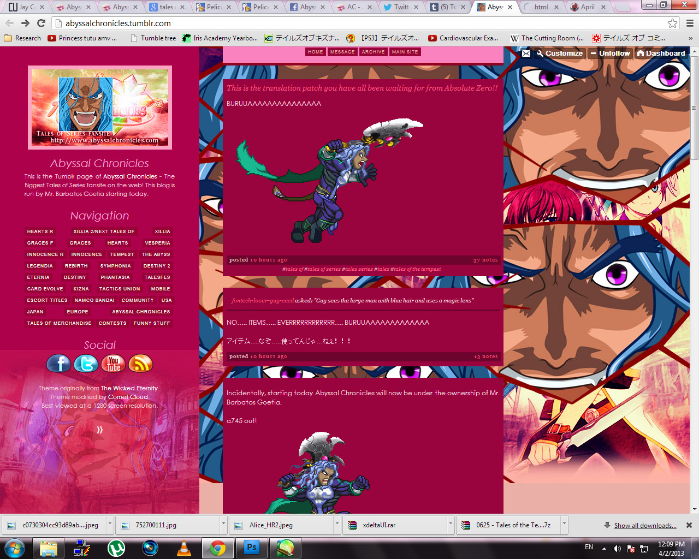Open the Chrome menu icon
699x559 pixels.
click(690, 23)
